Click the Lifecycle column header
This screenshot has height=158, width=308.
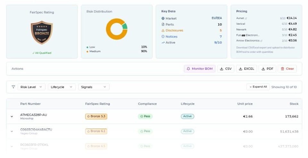187,104
